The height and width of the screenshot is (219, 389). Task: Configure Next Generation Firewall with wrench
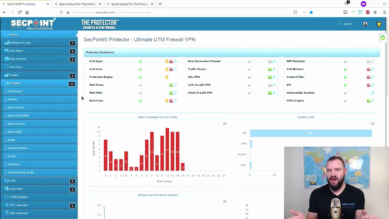[x=274, y=61]
